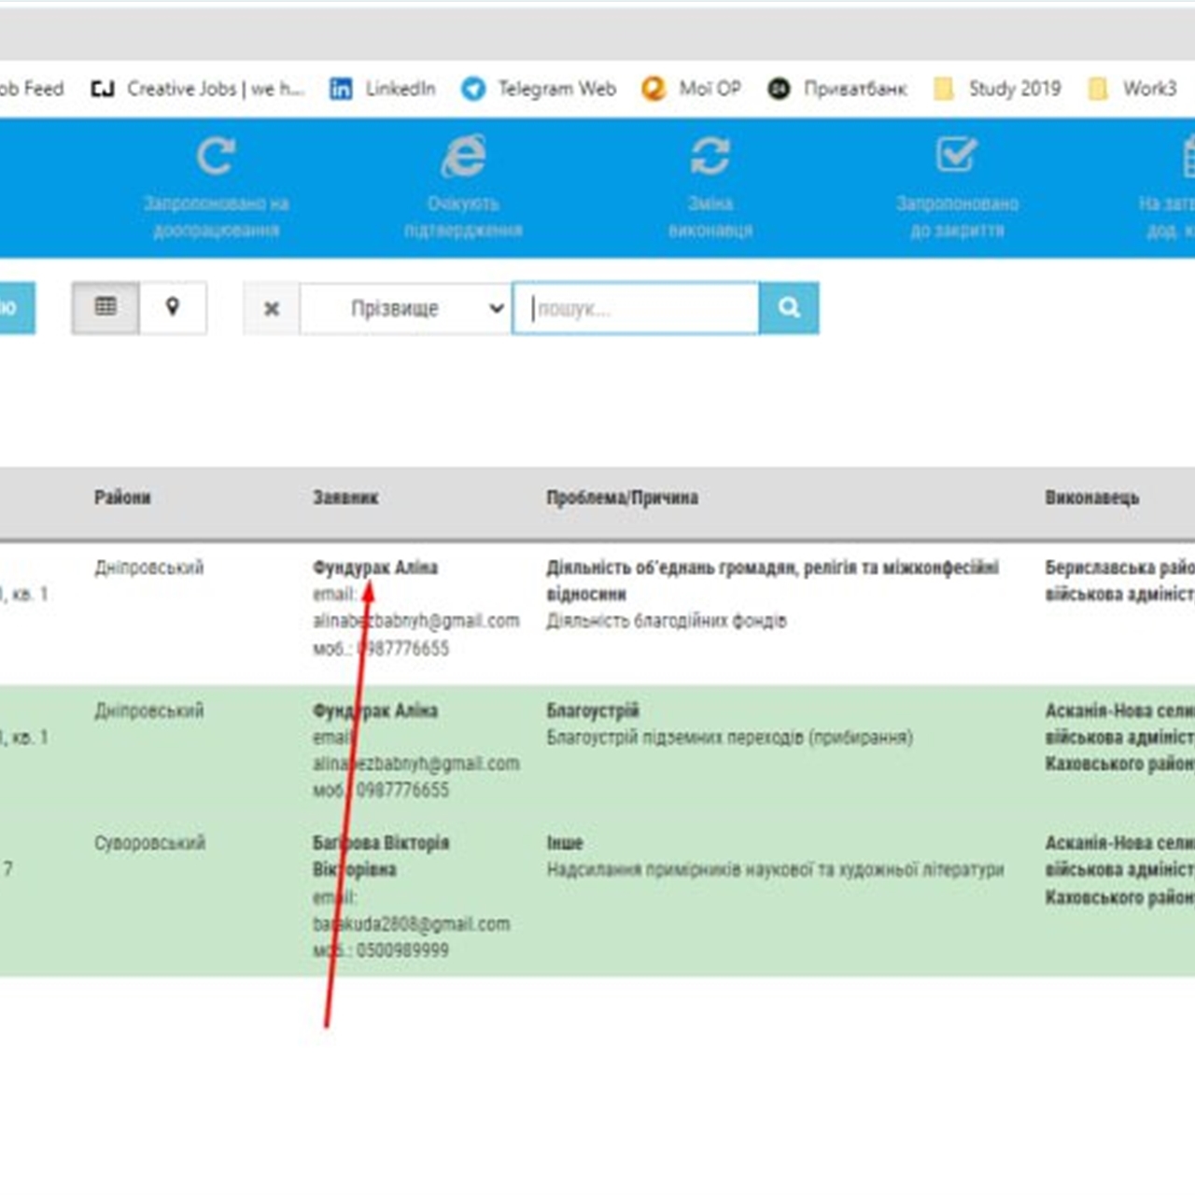The width and height of the screenshot is (1195, 1195).
Task: Click the 'Запропоновано до закриття' checkmark icon
Action: 957,156
